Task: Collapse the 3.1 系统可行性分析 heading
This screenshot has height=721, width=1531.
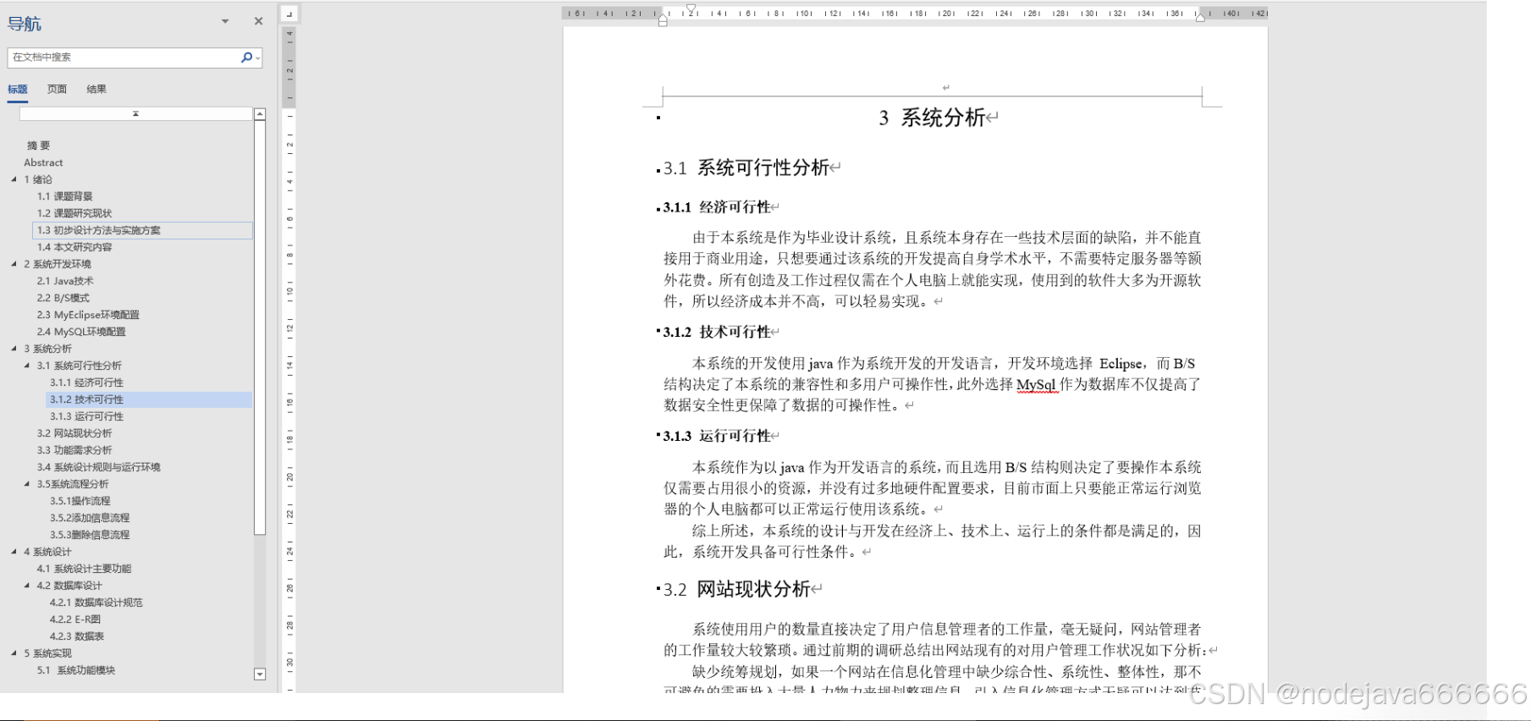Action: pos(26,366)
